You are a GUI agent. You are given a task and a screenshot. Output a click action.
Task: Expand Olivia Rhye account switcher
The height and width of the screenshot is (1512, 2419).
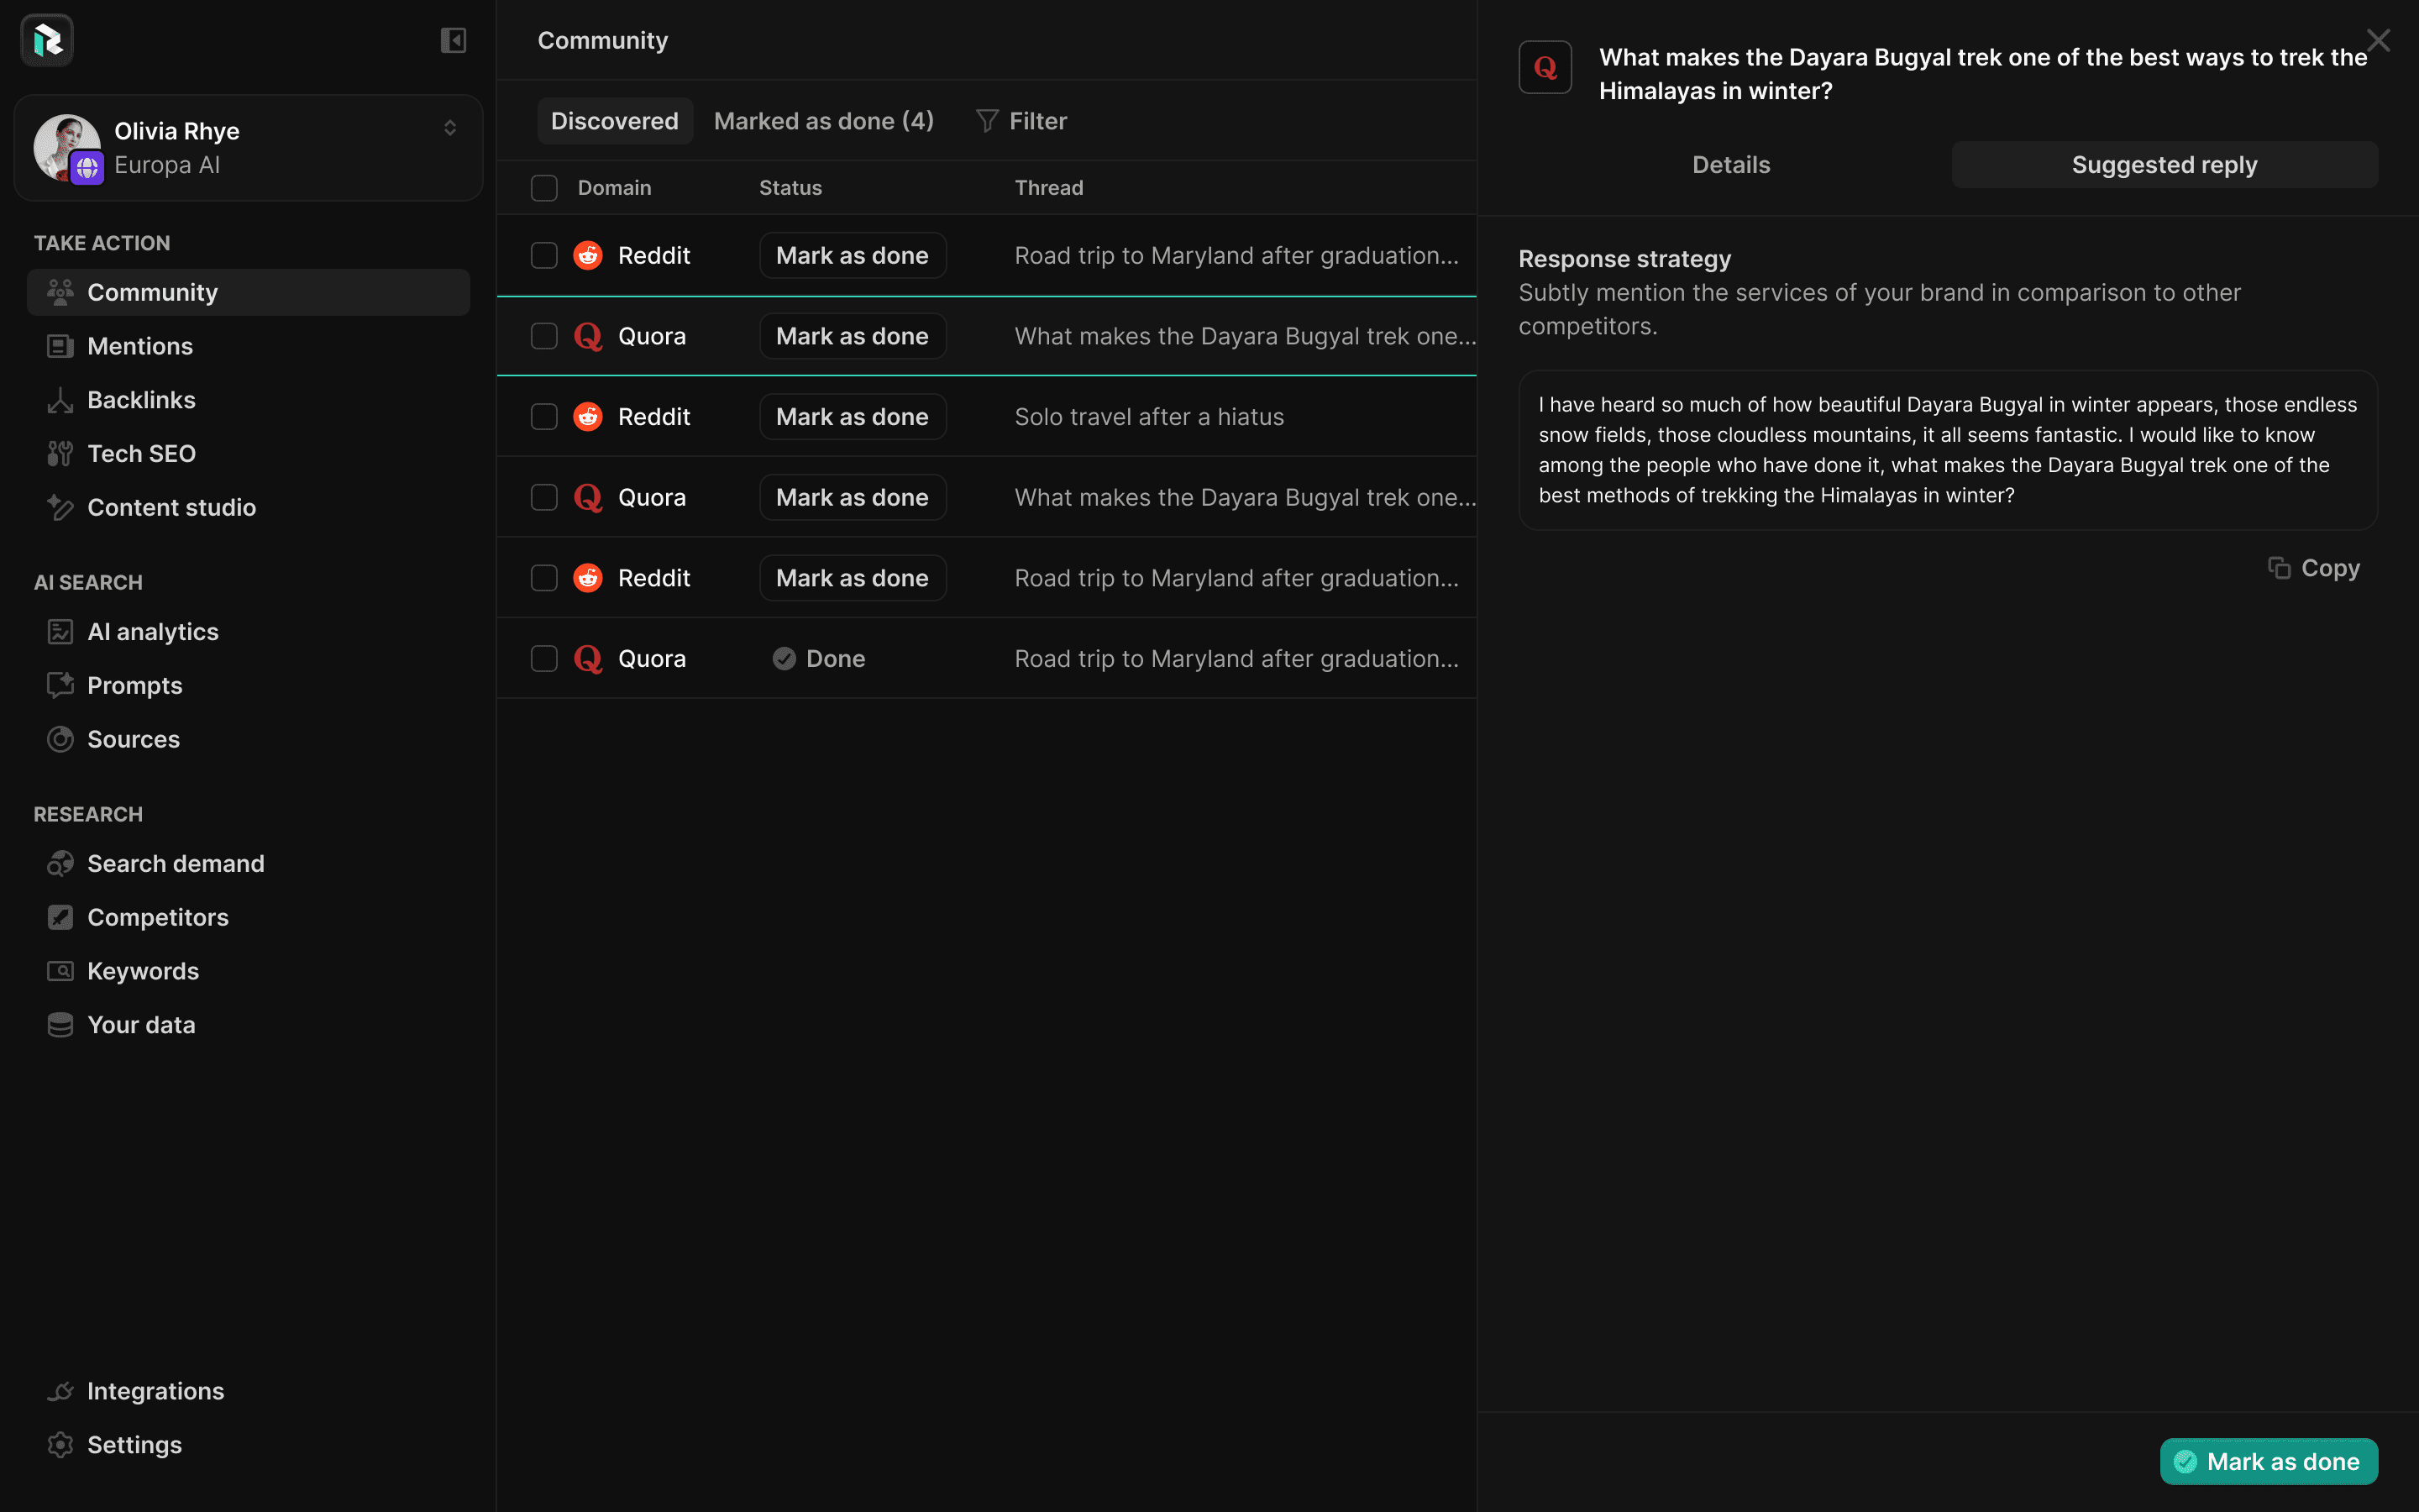point(450,128)
